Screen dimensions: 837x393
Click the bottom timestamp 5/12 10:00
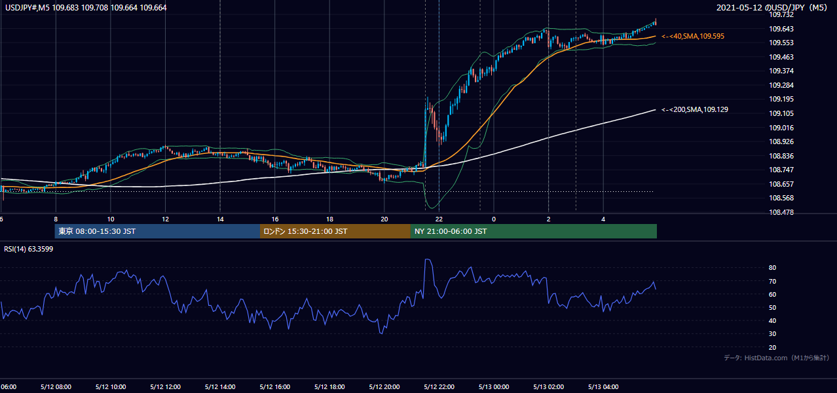click(x=111, y=387)
